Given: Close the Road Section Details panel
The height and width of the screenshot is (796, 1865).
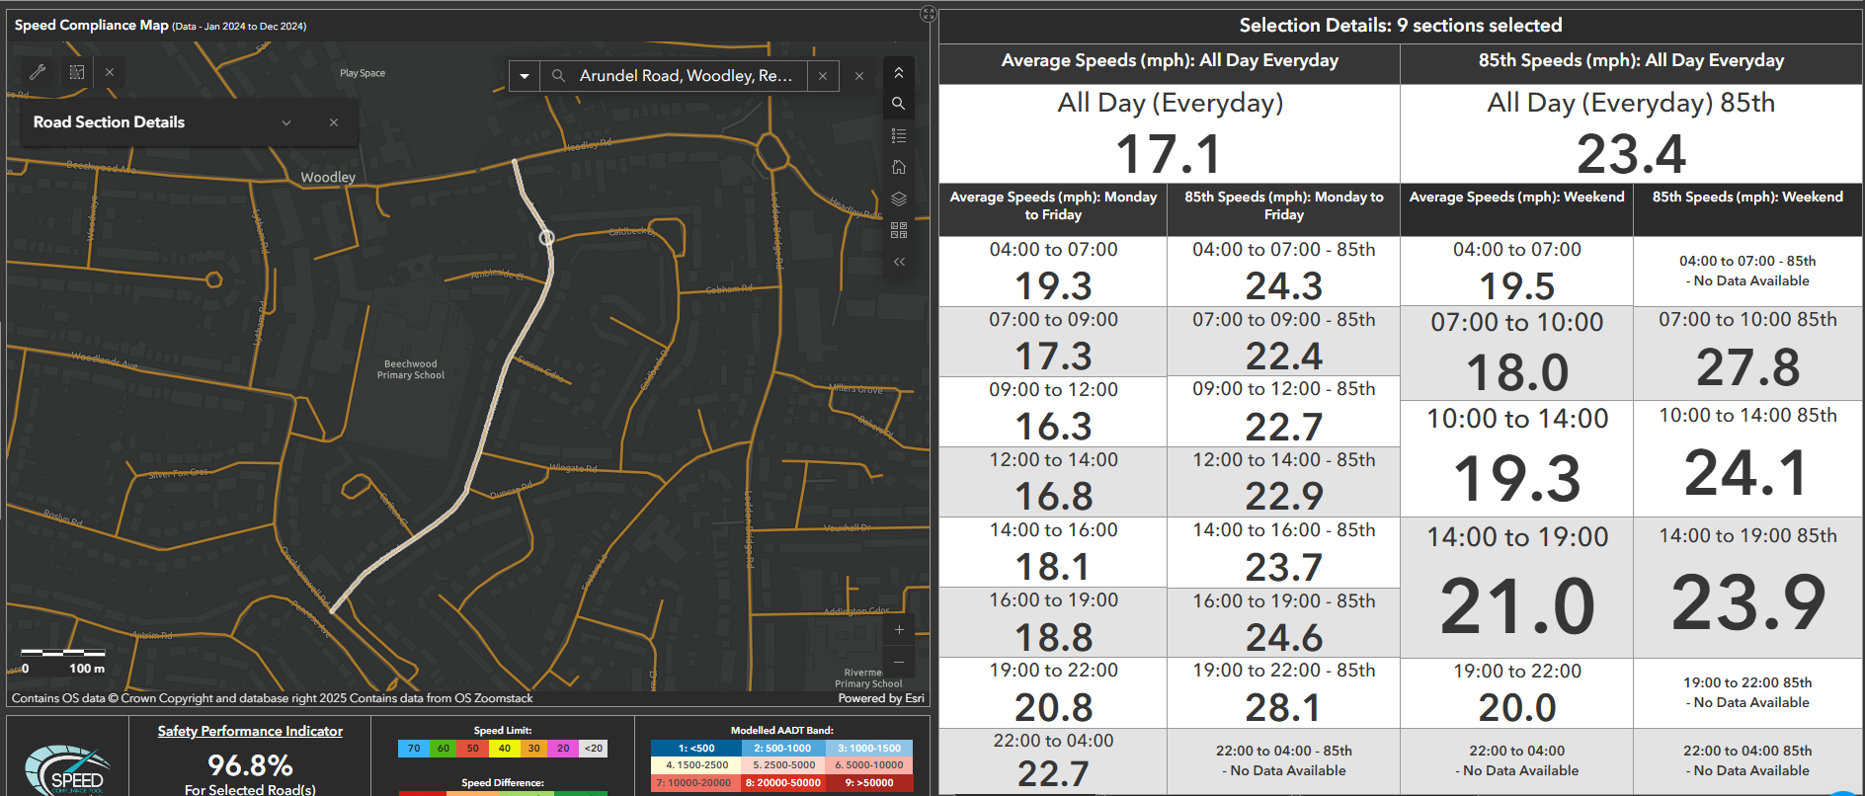Looking at the screenshot, I should pyautogui.click(x=334, y=122).
